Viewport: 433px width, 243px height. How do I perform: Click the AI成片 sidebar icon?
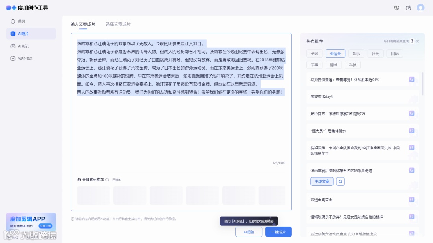13,34
